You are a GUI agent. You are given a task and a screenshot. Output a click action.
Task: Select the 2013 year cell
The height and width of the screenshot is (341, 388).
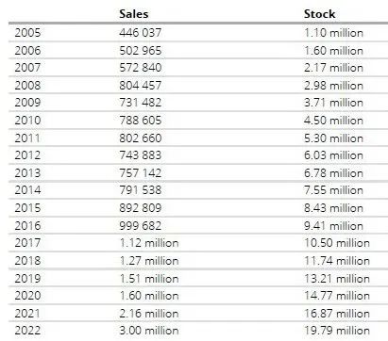tap(27, 172)
